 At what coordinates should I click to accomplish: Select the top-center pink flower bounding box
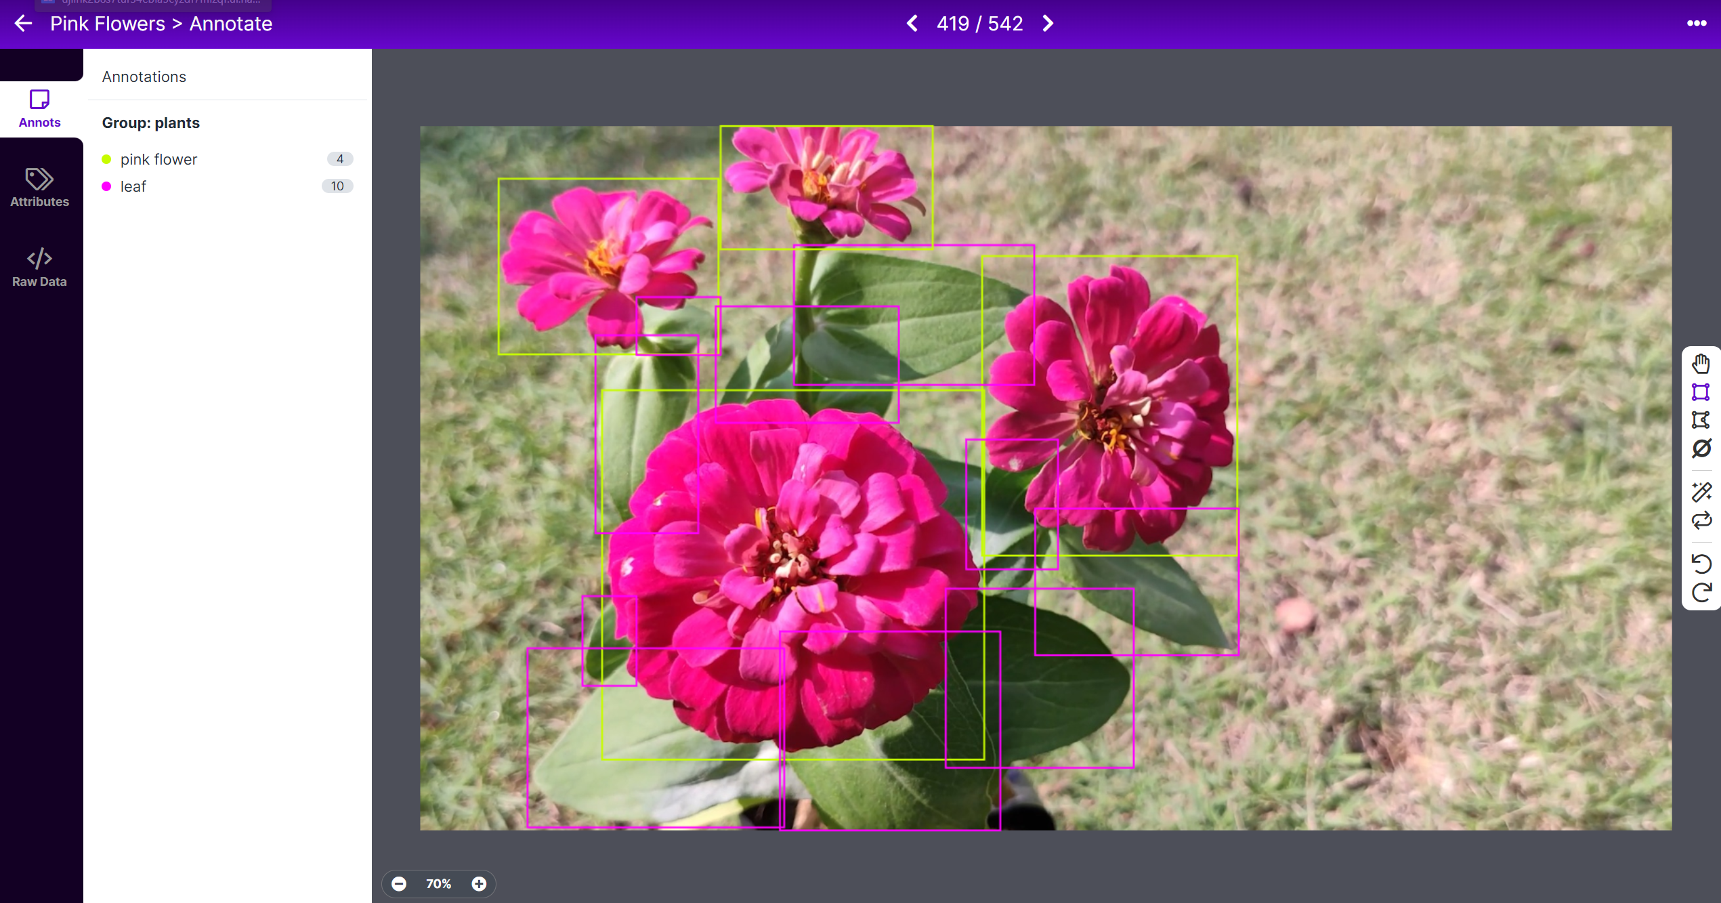click(826, 187)
